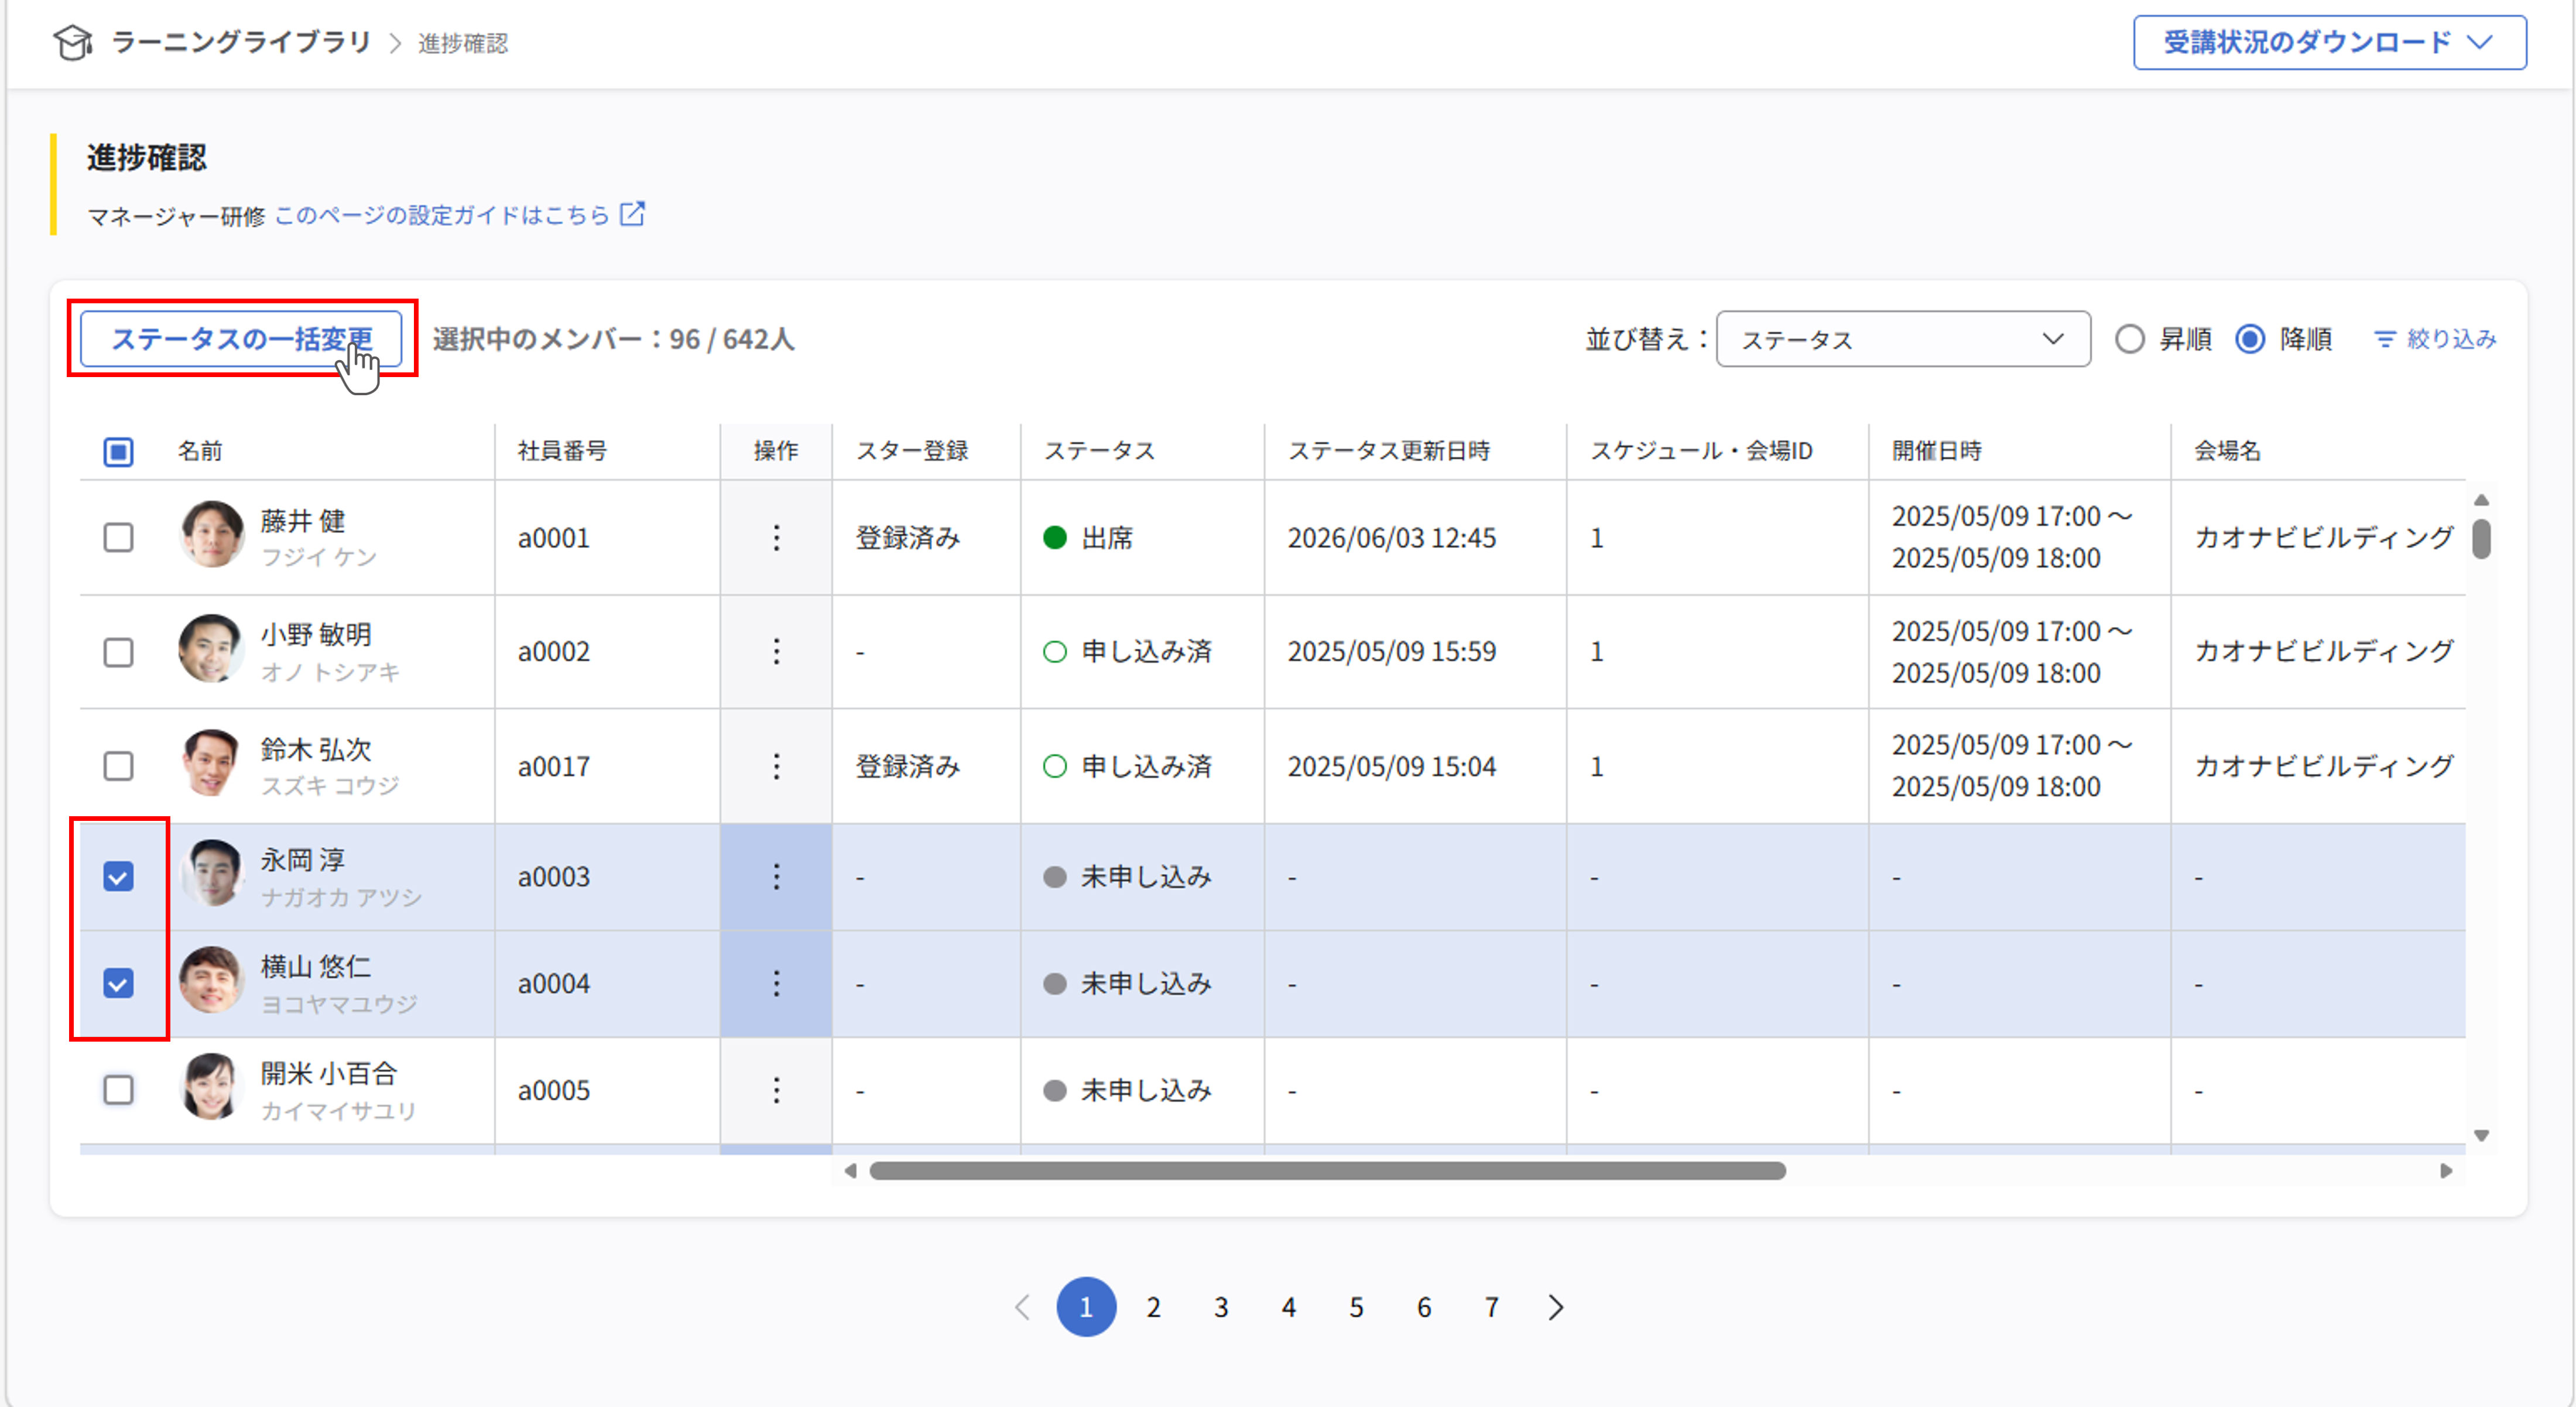Click the 絞り込み filter link
The width and height of the screenshot is (2576, 1407).
tap(2436, 340)
